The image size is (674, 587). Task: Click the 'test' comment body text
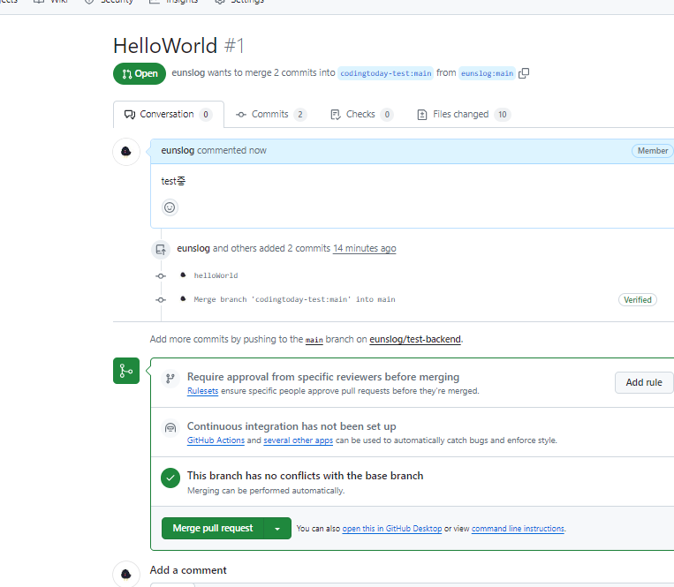click(173, 181)
